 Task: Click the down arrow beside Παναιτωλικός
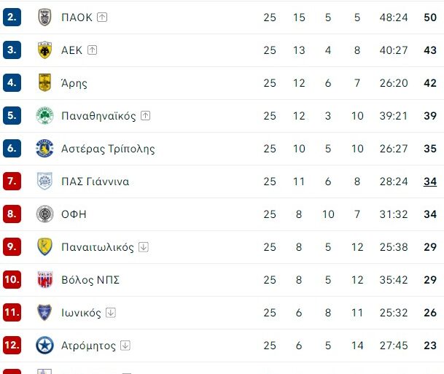pos(144,247)
